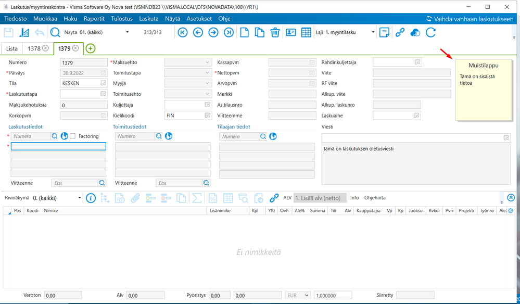
Task: Click the row info (i) icon
Action: pos(91,198)
